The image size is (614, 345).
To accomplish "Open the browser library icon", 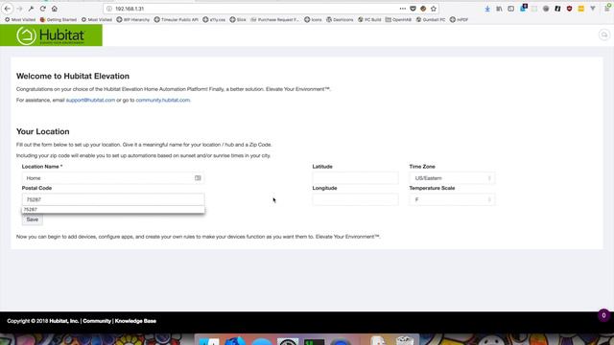I will 499,9.
